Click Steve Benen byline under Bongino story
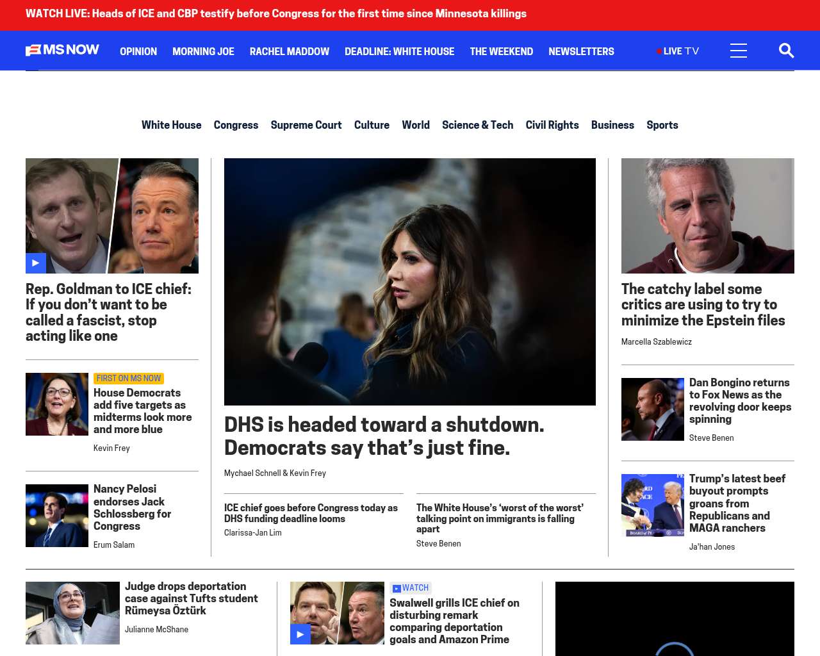Screen dimensions: 820x656 [x=712, y=438]
